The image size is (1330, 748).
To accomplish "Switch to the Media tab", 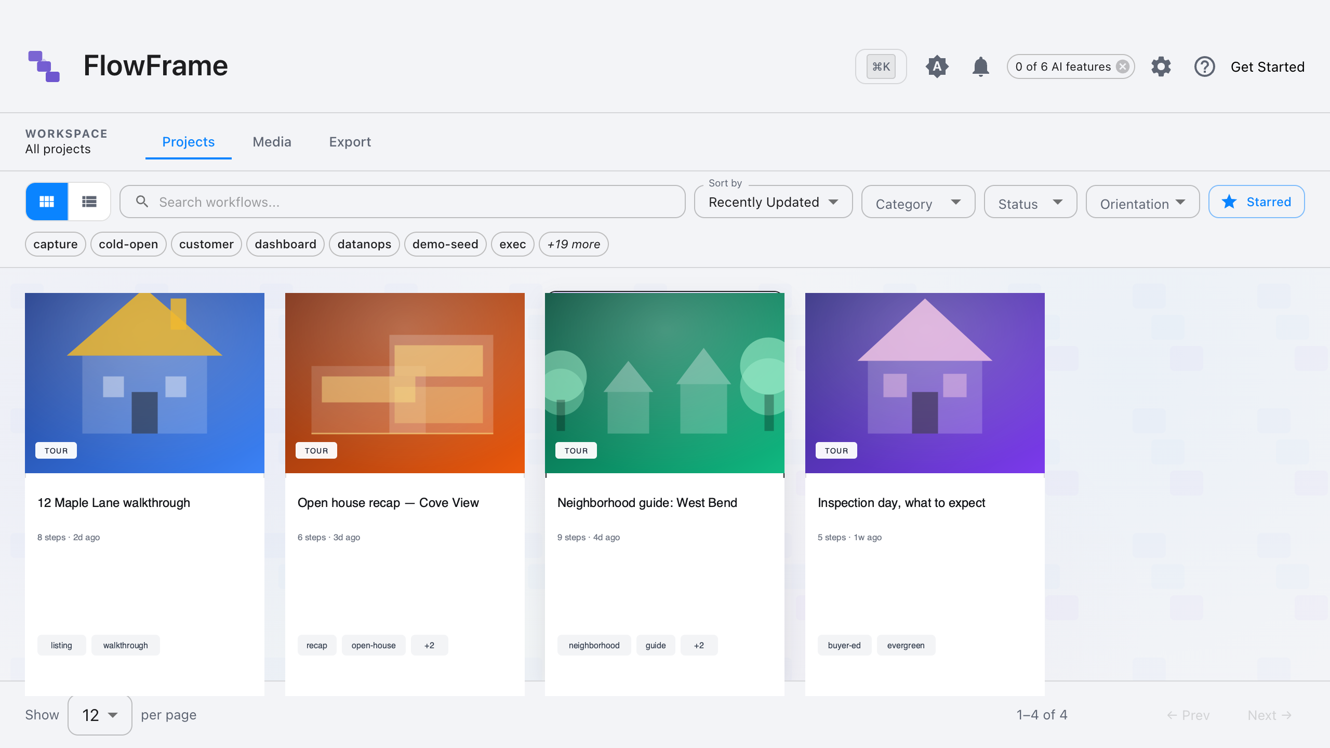I will tap(272, 142).
